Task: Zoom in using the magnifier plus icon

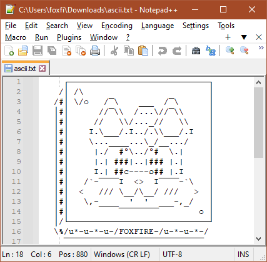Action: [x=229, y=51]
